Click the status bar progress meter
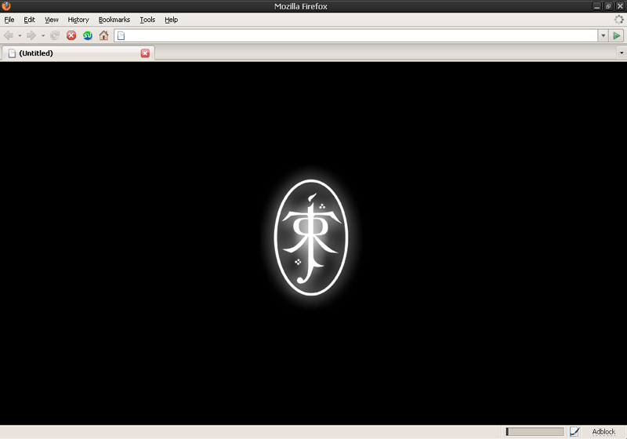This screenshot has height=439, width=627. click(535, 432)
